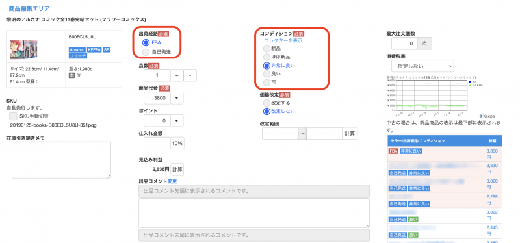This screenshot has width=520, height=243.
Task: Click the 3,330円 seller price
Action: pos(492,169)
